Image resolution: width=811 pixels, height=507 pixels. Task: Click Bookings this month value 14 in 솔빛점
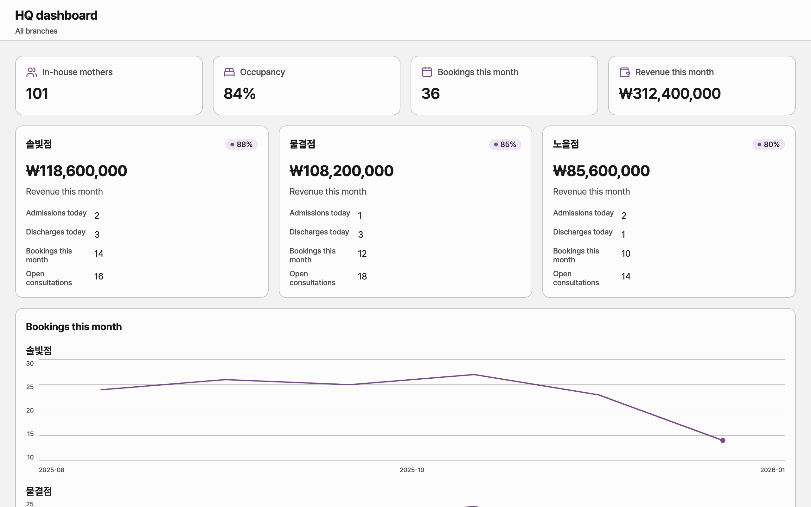click(x=99, y=253)
